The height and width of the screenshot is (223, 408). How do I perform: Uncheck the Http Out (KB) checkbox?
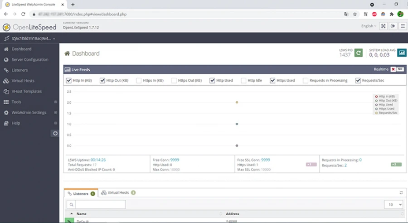102,81
